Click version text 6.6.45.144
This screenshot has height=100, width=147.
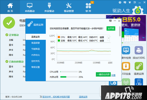pos(17,97)
